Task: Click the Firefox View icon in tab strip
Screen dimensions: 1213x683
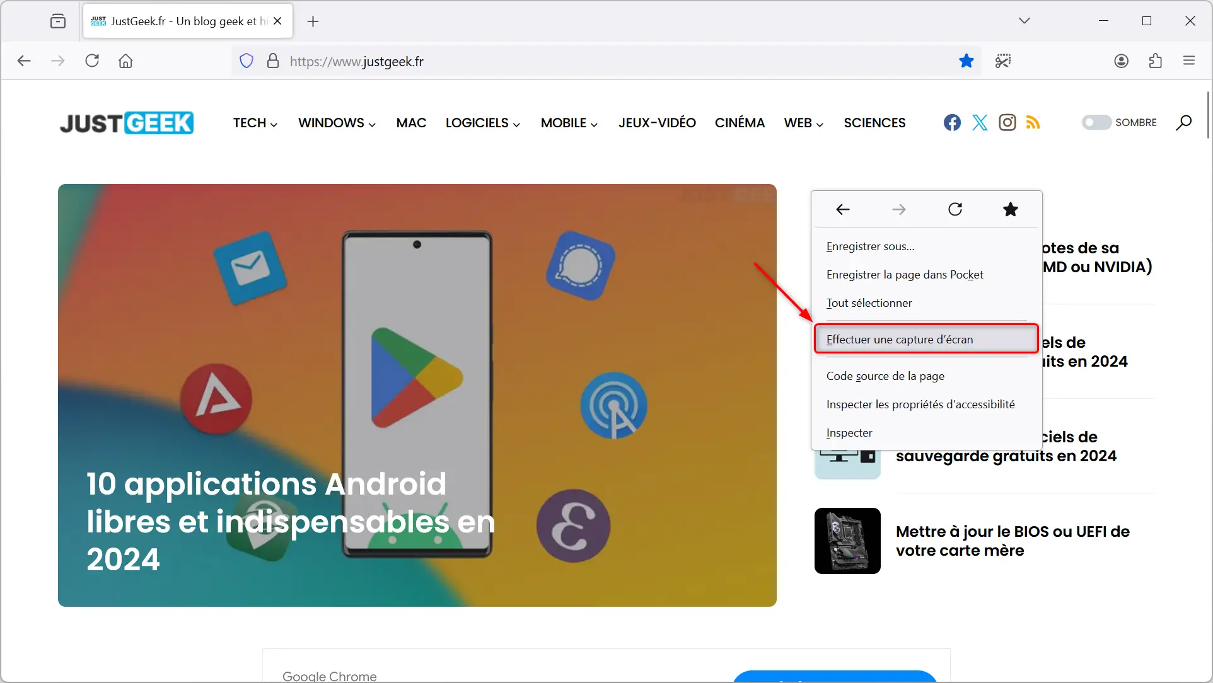Action: 58,21
